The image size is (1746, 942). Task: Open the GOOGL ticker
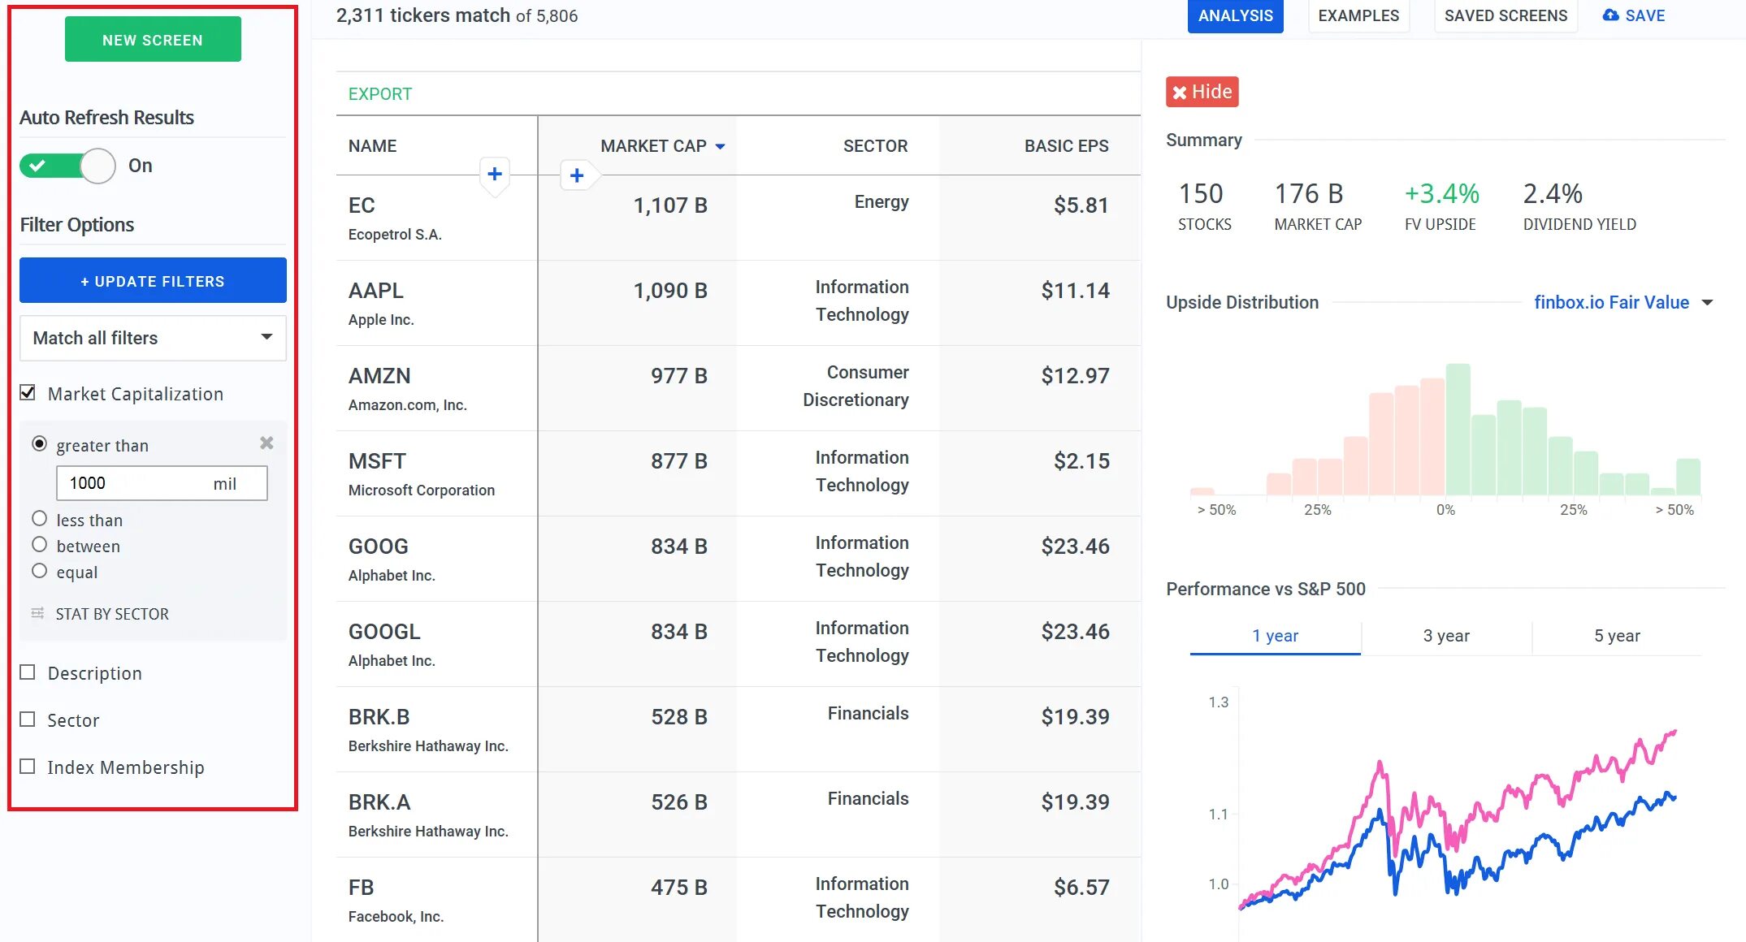tap(384, 632)
